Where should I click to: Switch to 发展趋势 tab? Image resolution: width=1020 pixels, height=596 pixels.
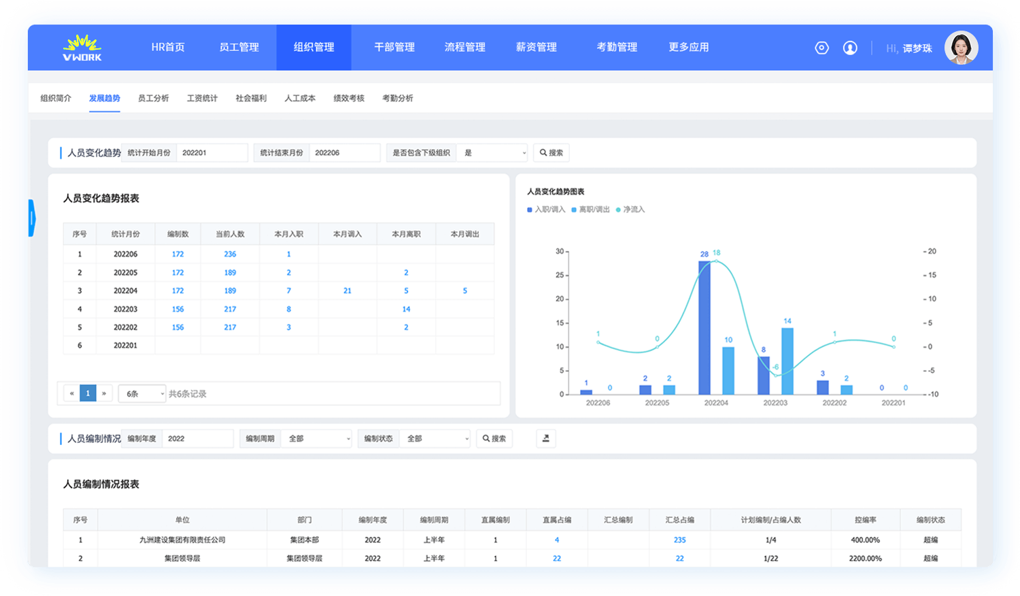point(105,98)
